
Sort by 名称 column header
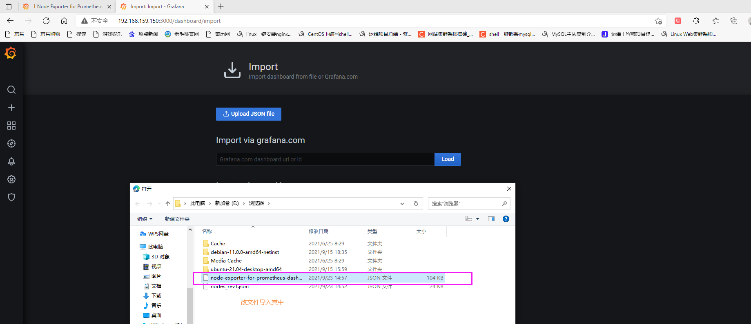207,231
